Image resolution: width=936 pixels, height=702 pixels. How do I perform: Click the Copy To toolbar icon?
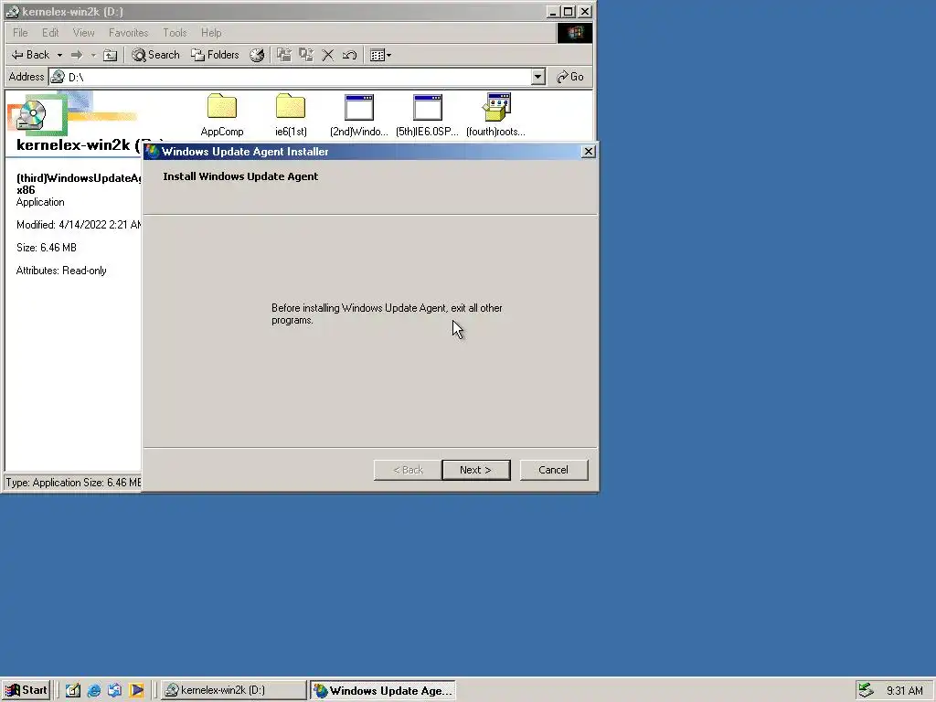click(x=306, y=55)
